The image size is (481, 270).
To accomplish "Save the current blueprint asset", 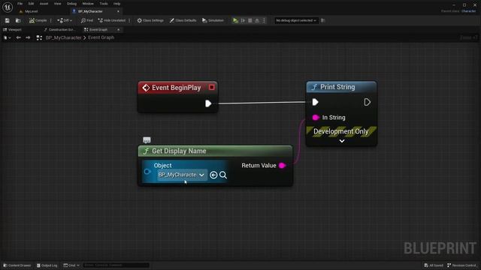I will click(x=7, y=20).
